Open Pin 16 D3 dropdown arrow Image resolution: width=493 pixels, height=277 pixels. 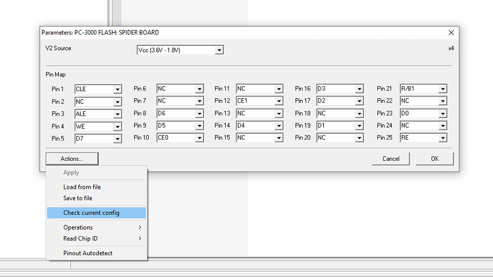click(359, 89)
